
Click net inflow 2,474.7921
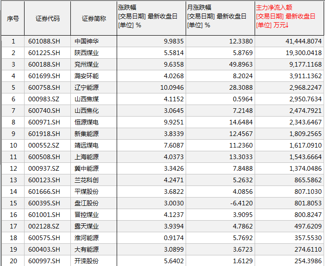(x=306, y=111)
